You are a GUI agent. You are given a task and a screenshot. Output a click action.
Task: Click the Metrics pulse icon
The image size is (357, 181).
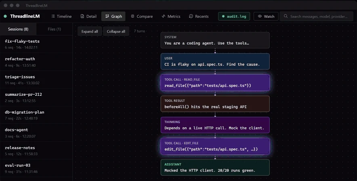pyautogui.click(x=164, y=17)
